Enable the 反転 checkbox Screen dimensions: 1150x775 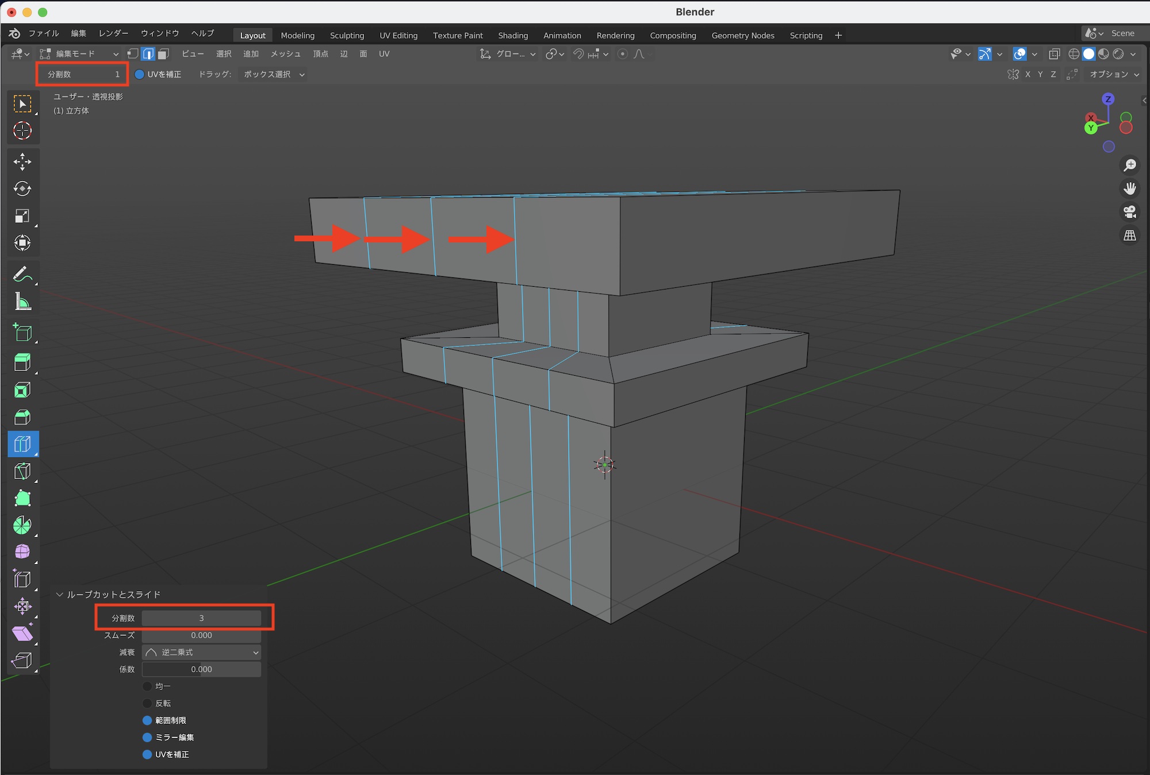coord(147,703)
